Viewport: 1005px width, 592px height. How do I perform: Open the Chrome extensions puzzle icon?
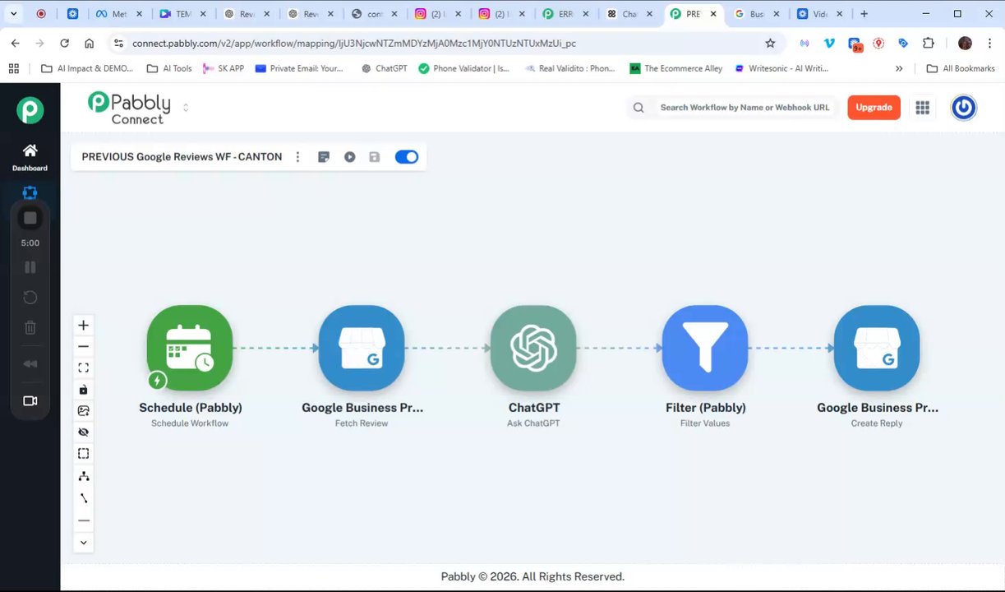pos(929,44)
